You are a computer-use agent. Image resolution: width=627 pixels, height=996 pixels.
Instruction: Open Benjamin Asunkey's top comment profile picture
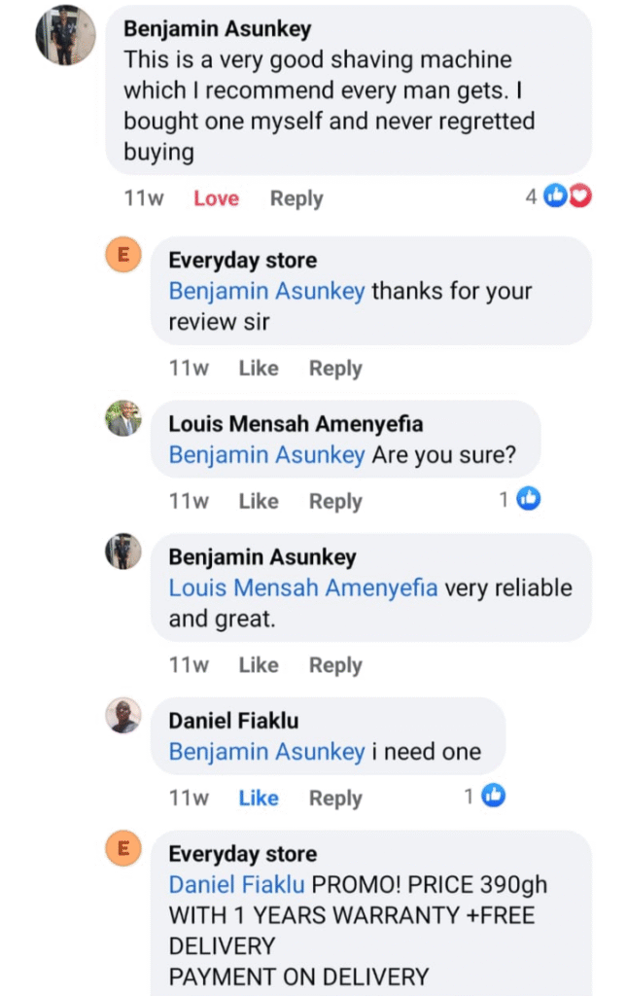pyautogui.click(x=66, y=35)
